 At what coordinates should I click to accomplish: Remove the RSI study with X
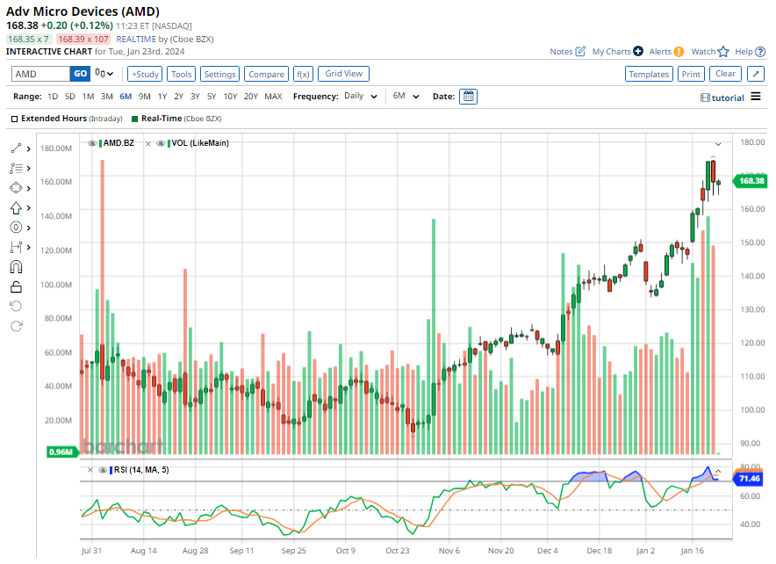coord(90,469)
